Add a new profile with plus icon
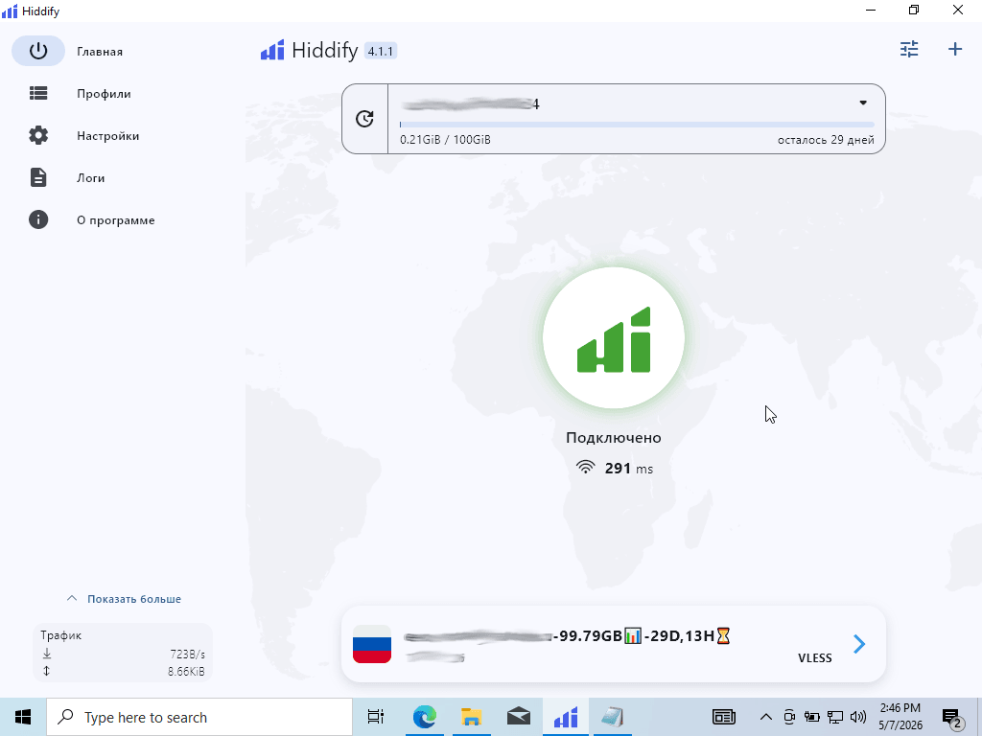The height and width of the screenshot is (736, 982). point(955,49)
